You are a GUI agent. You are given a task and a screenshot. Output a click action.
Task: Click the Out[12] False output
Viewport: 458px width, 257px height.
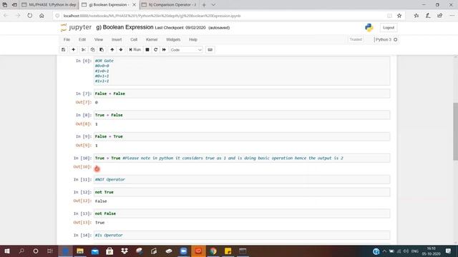tap(101, 201)
